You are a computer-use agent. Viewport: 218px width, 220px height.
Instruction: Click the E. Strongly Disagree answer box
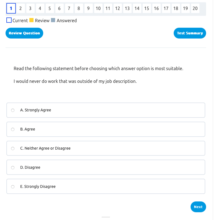click(x=106, y=186)
